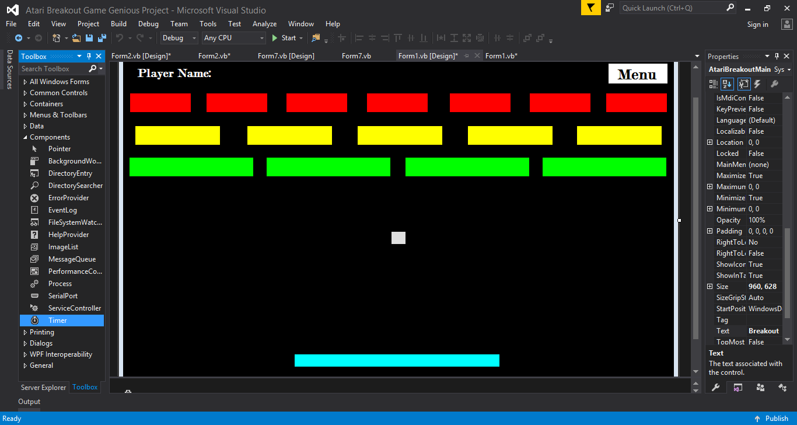Select the HelpProvider component

point(62,235)
